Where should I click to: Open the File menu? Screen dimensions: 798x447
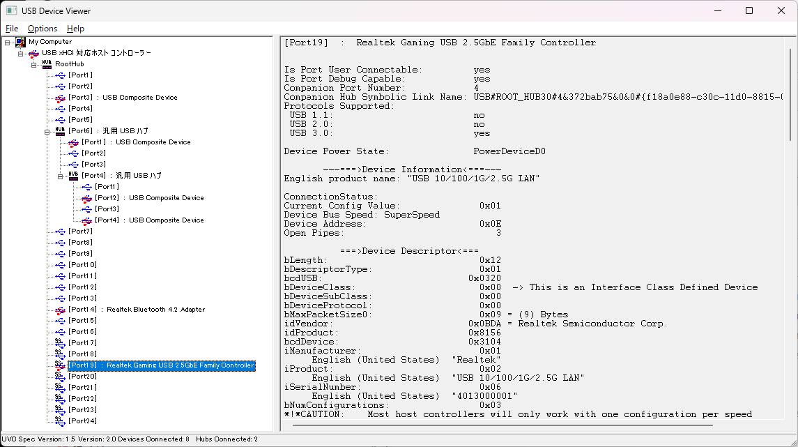click(x=12, y=29)
